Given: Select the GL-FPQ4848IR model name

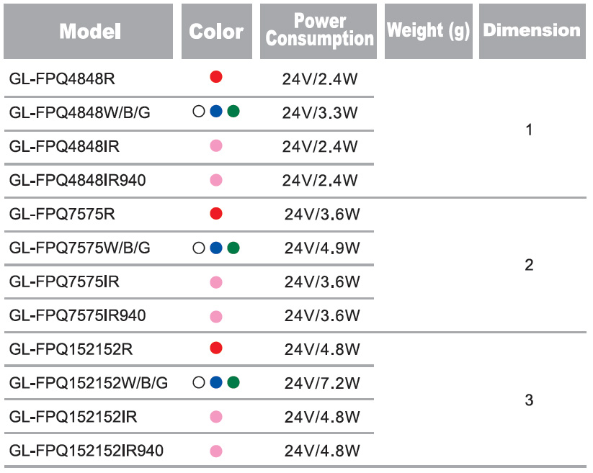Looking at the screenshot, I should [65, 147].
